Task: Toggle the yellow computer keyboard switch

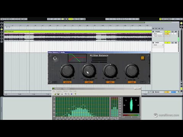Action: [161, 19]
